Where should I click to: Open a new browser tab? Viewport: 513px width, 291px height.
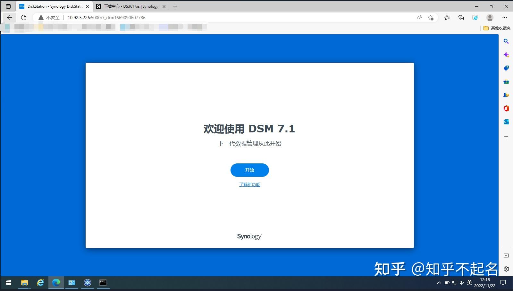(x=175, y=6)
